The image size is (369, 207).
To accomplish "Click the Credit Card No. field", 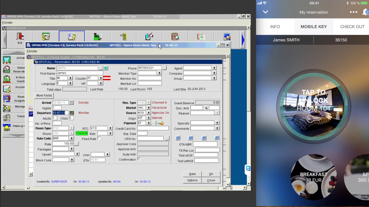I will [x=153, y=129].
